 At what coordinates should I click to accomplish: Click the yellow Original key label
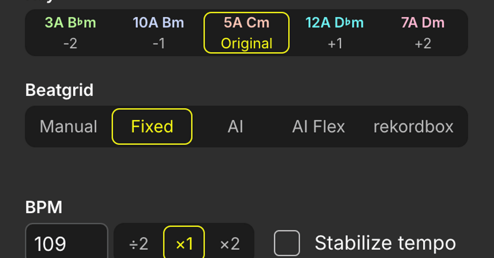tap(247, 43)
